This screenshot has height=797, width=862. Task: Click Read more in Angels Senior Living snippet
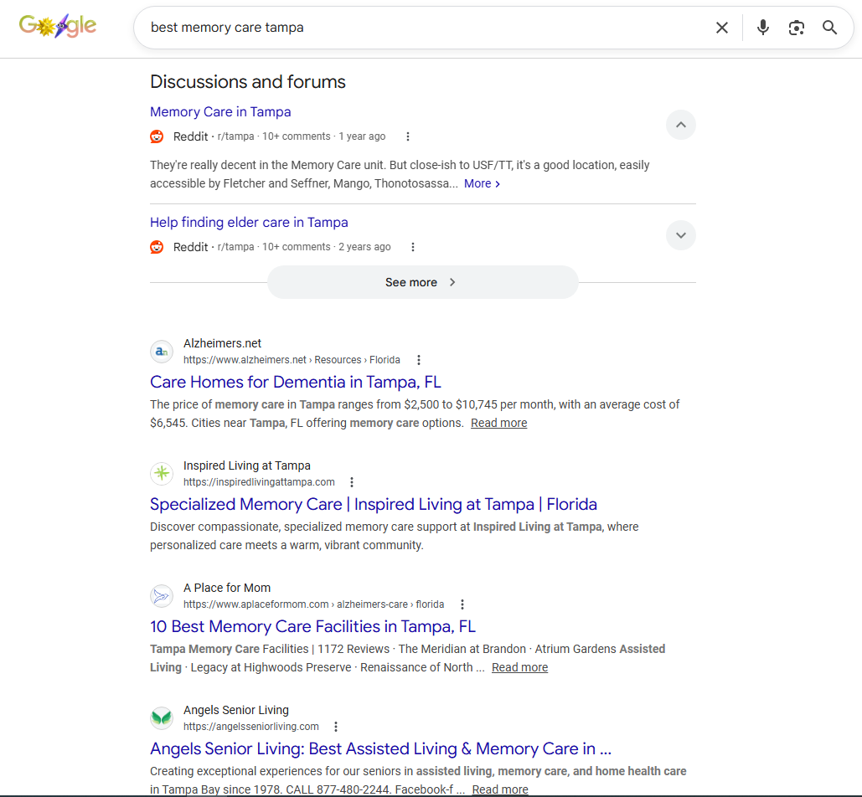click(x=500, y=789)
